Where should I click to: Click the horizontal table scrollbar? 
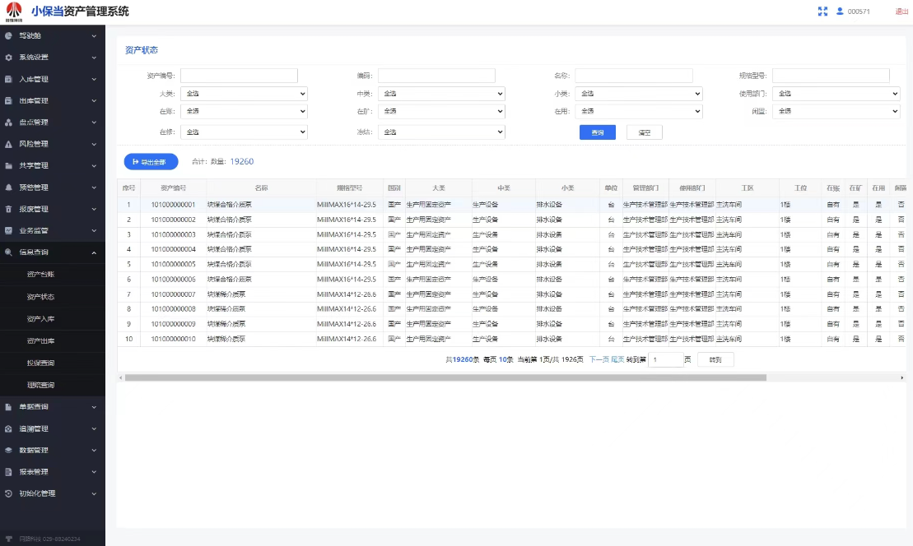coord(445,377)
